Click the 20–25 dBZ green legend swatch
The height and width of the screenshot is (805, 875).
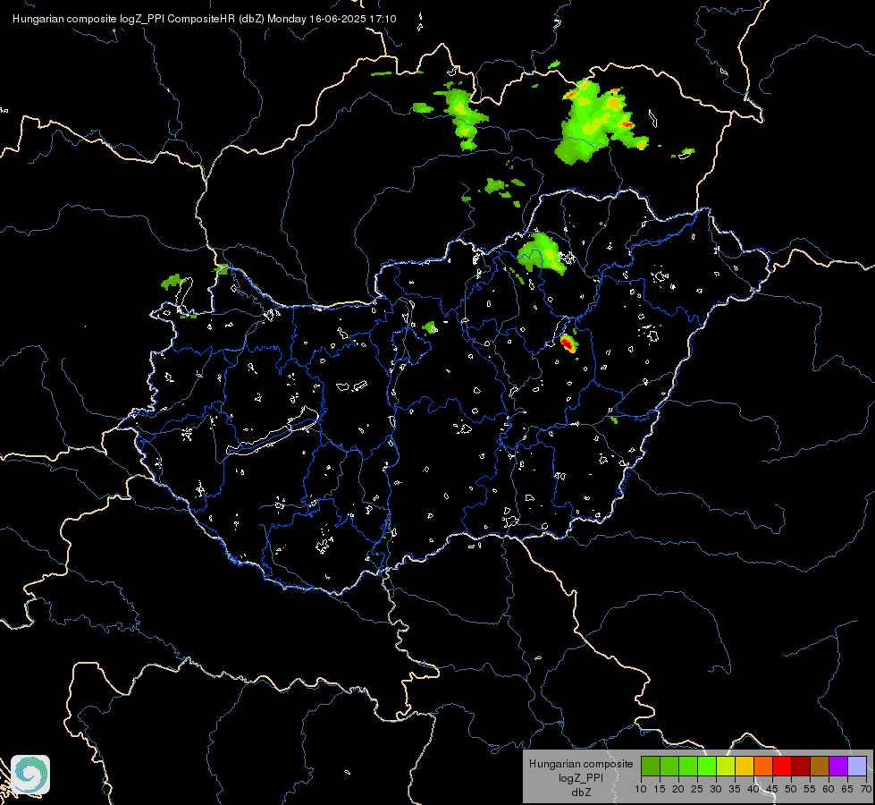(x=688, y=766)
